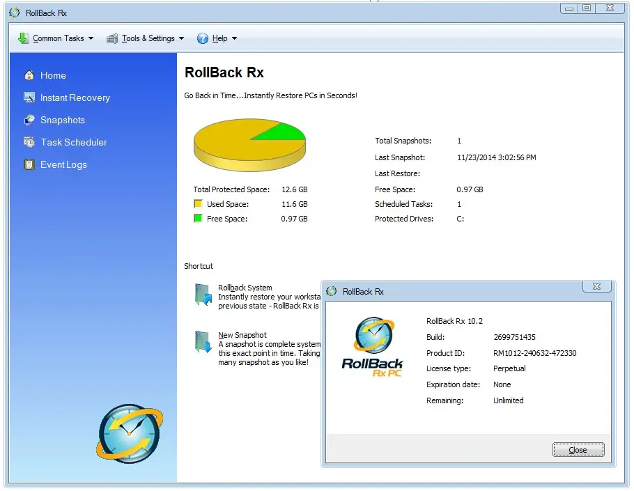Click the Close button in About dialog
Screen dimensions: 634x491
tap(578, 450)
